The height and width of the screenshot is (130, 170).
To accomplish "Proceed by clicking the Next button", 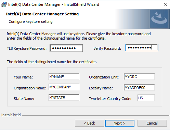I will pyautogui.click(x=120, y=123).
